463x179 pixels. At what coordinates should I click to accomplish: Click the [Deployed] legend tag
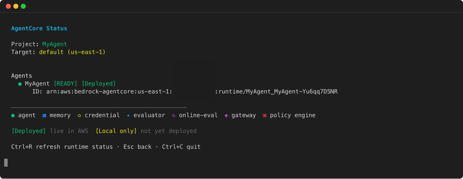coord(29,131)
